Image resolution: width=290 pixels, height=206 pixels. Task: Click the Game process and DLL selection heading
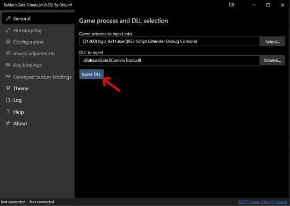124,21
